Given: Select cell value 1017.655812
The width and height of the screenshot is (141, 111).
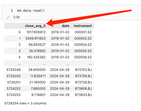Looking at the screenshot, I should [x=36, y=32].
